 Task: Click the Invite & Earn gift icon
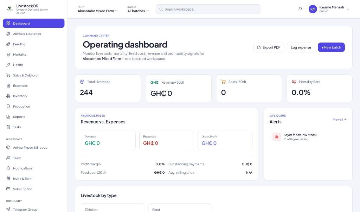coord(8,179)
